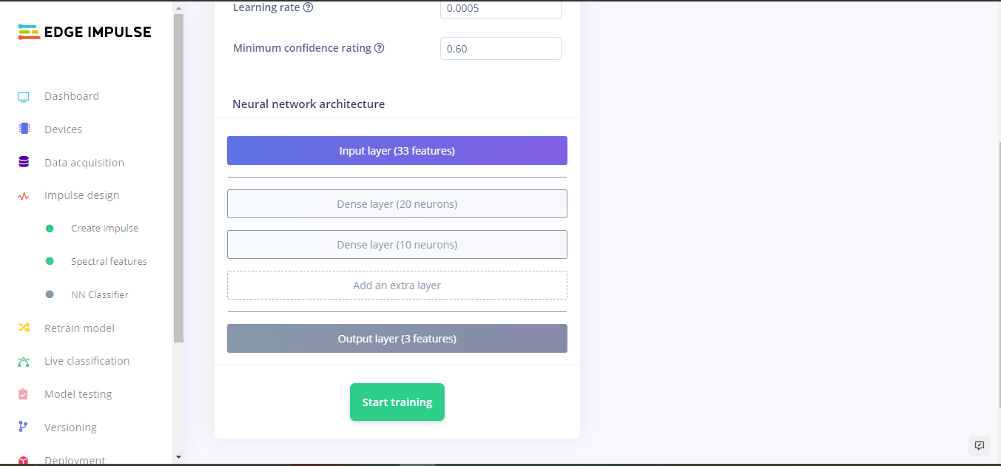Click the Live classification icon
The width and height of the screenshot is (1001, 466).
click(24, 362)
